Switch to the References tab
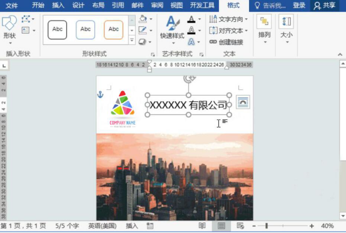Viewport: 346px width, 233px height. tap(118, 5)
